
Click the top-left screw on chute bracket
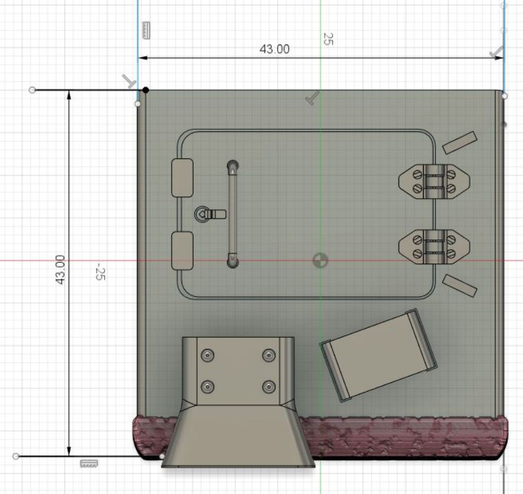[x=208, y=355]
